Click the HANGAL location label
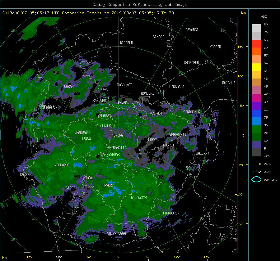 tap(88, 178)
